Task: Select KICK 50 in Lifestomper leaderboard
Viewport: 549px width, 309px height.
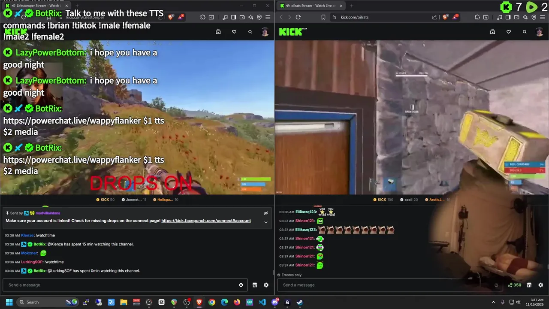Action: (x=105, y=200)
